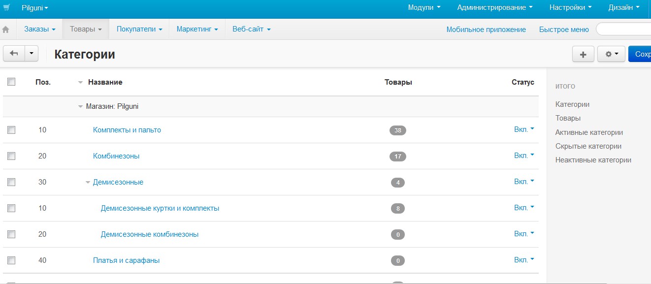Check the box for Платья и сарафаны

point(11,260)
